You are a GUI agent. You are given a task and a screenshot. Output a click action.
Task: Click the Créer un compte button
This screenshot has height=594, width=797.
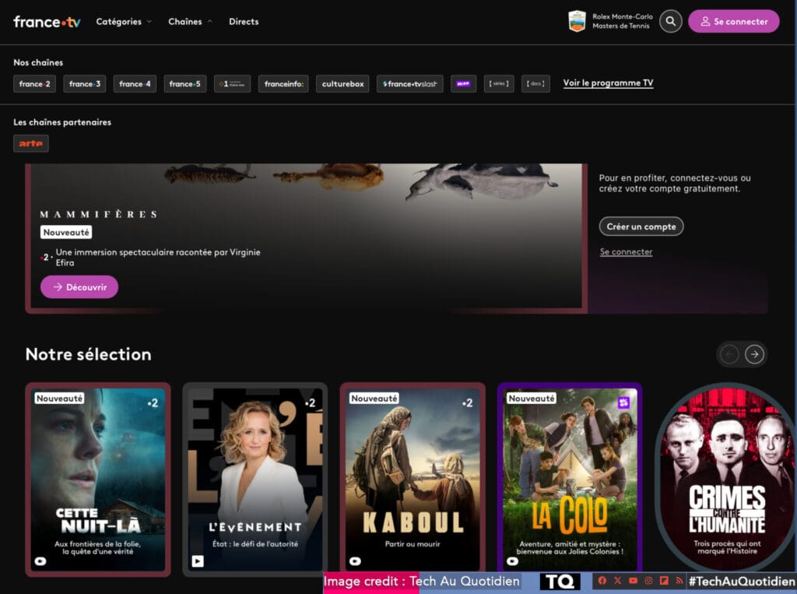[641, 227]
